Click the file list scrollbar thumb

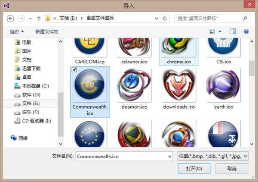click(x=252, y=68)
